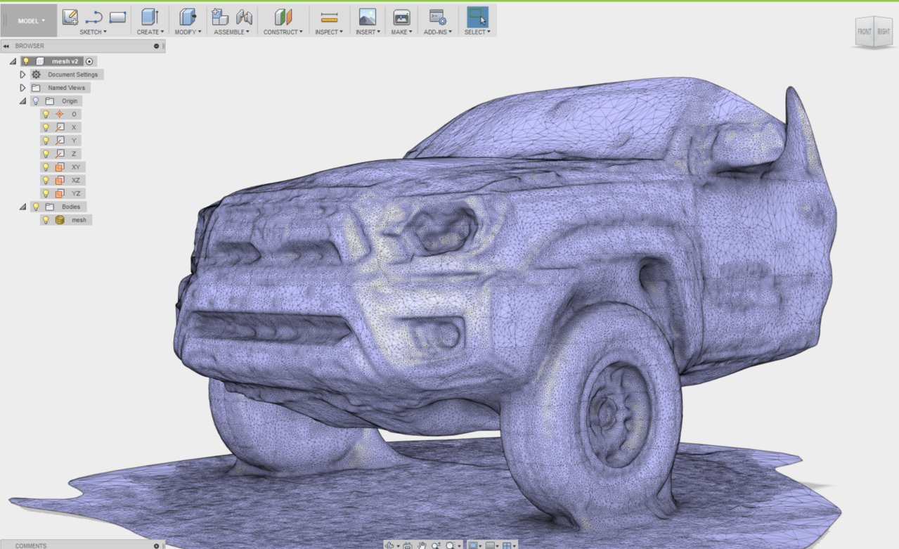Click the Document Settings gear icon

coord(36,75)
